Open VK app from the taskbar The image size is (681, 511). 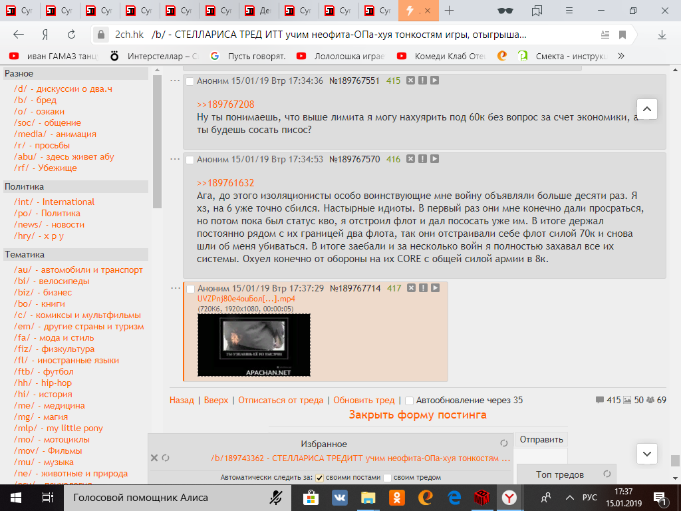(x=339, y=498)
